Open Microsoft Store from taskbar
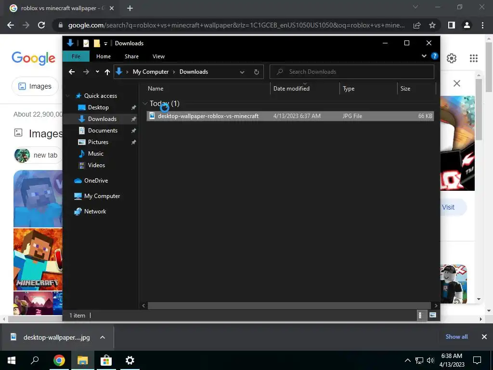 pyautogui.click(x=106, y=360)
